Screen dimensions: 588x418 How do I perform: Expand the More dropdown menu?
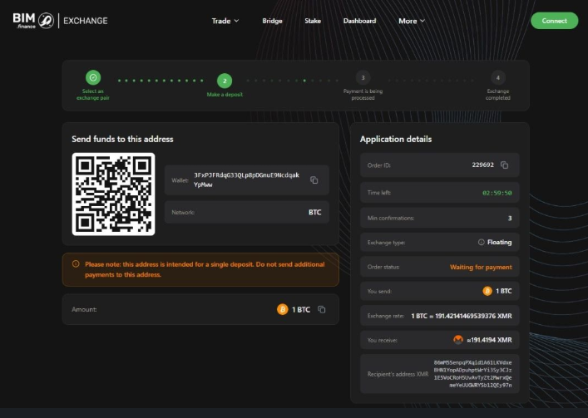point(412,21)
